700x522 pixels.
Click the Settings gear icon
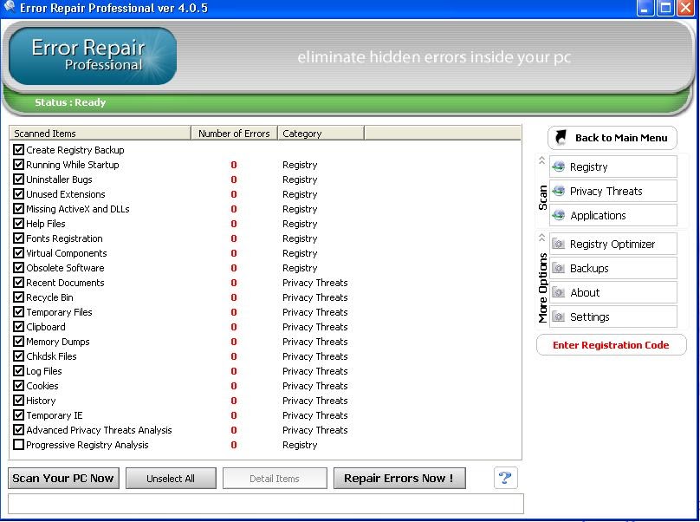pos(559,316)
